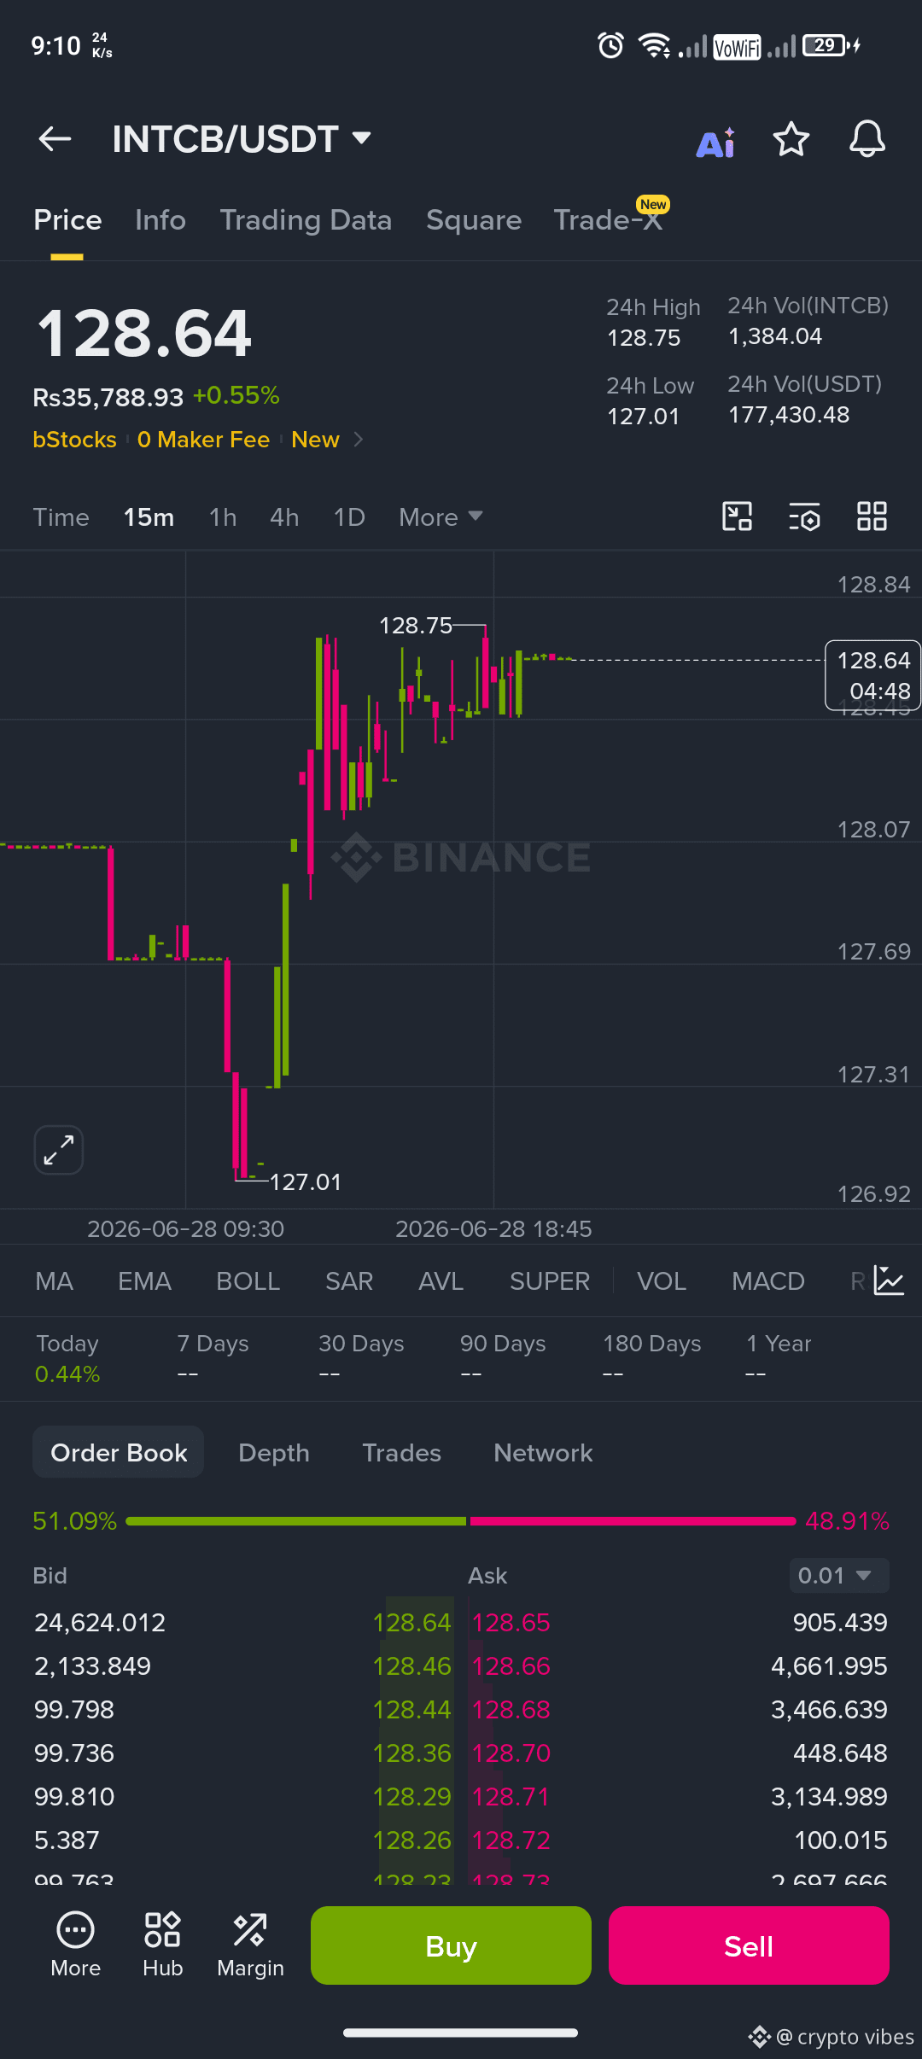Viewport: 922px width, 2059px height.
Task: Tap Today 0.44% performance
Action: [x=67, y=1358]
